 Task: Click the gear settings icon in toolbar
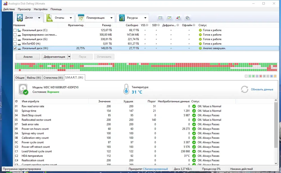click(187, 18)
